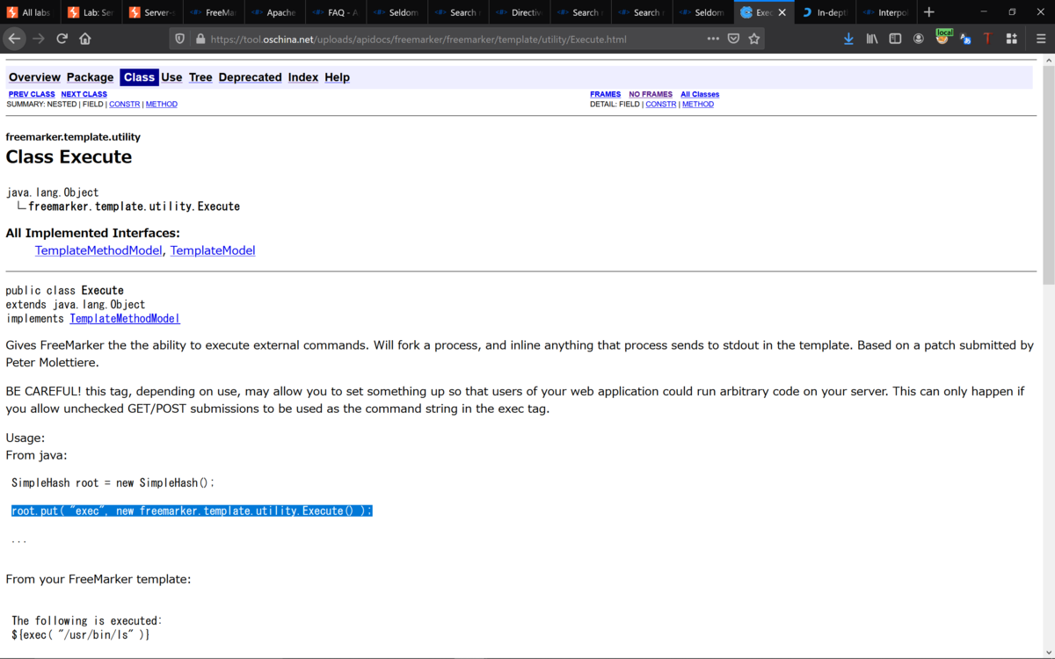This screenshot has width=1055, height=659.
Task: Open the Firefox account icon
Action: click(x=919, y=39)
